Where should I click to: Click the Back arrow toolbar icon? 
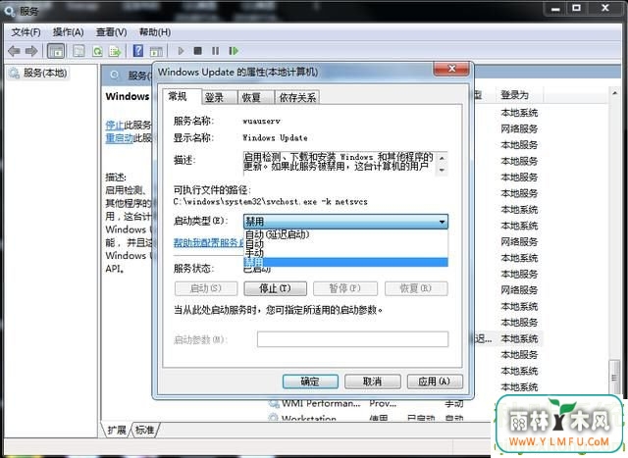point(15,51)
